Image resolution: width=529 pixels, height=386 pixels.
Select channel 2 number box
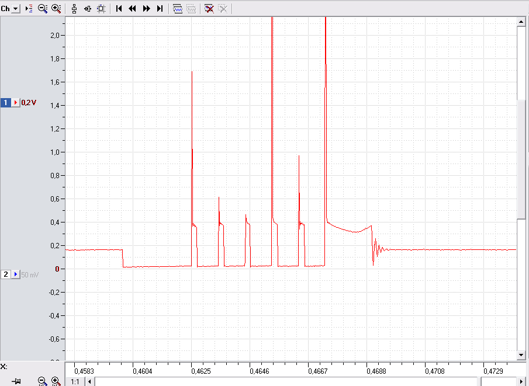click(6, 274)
